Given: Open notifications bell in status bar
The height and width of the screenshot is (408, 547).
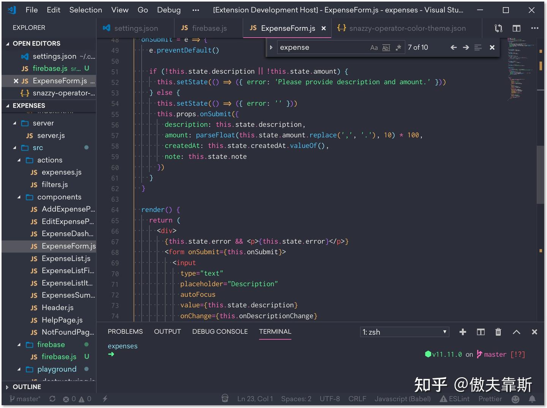Looking at the screenshot, I should [x=532, y=399].
